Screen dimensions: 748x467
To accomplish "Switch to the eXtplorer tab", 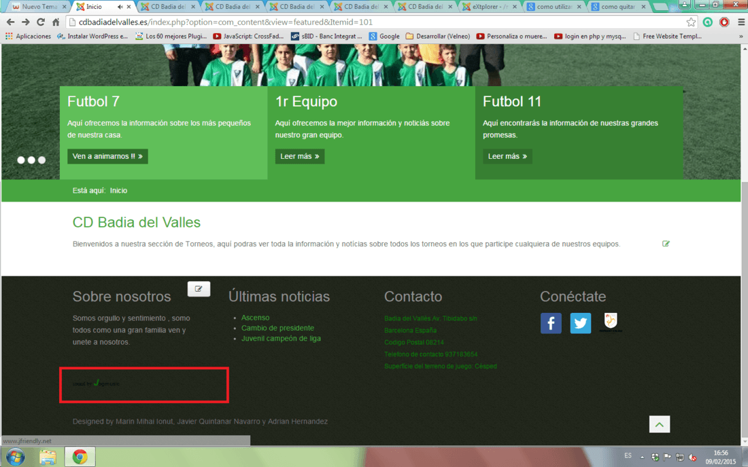I will pos(489,7).
